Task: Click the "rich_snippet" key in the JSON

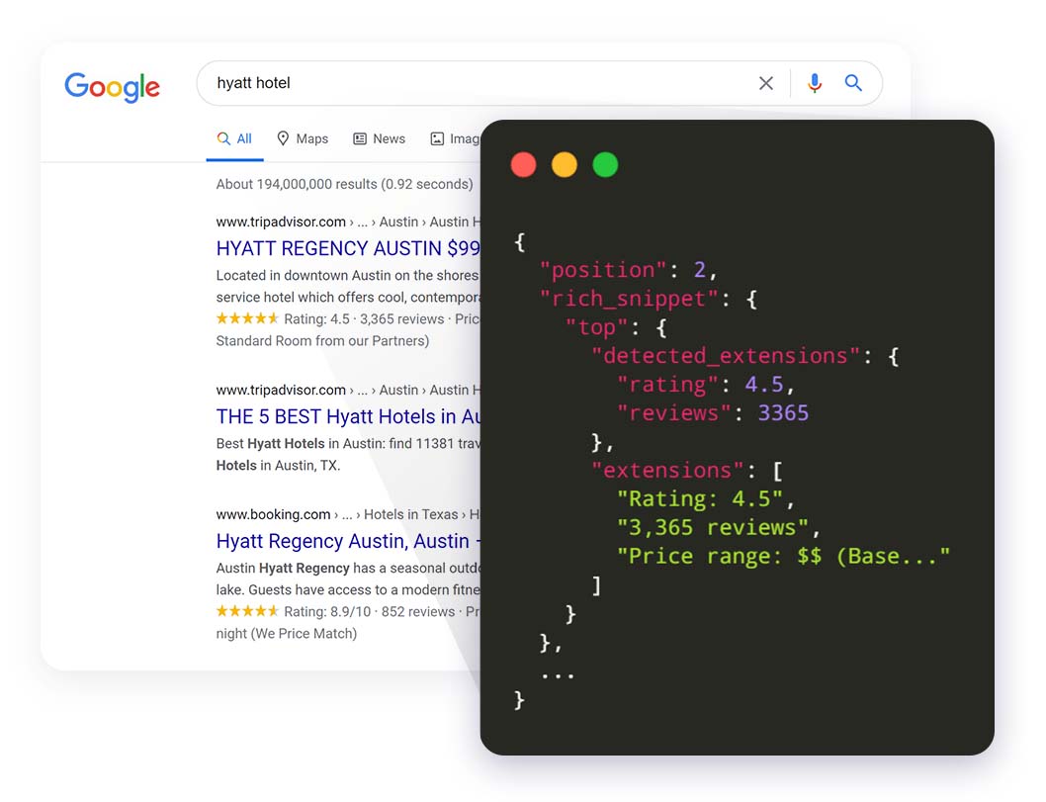Action: coord(629,299)
